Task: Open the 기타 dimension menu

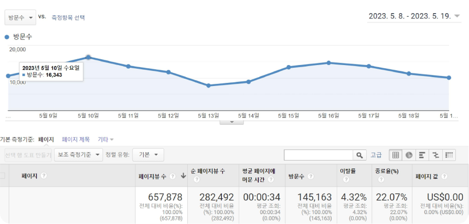Action: pos(105,140)
